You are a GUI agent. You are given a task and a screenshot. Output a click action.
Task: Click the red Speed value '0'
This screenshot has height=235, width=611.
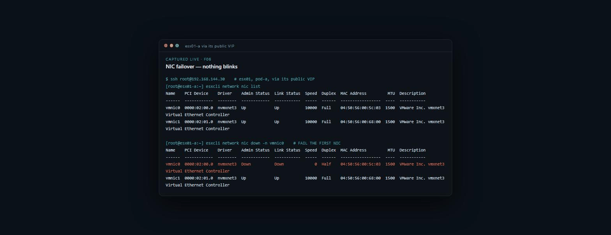point(316,164)
